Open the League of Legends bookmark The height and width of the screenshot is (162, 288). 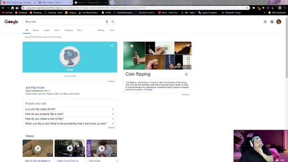(x=208, y=13)
